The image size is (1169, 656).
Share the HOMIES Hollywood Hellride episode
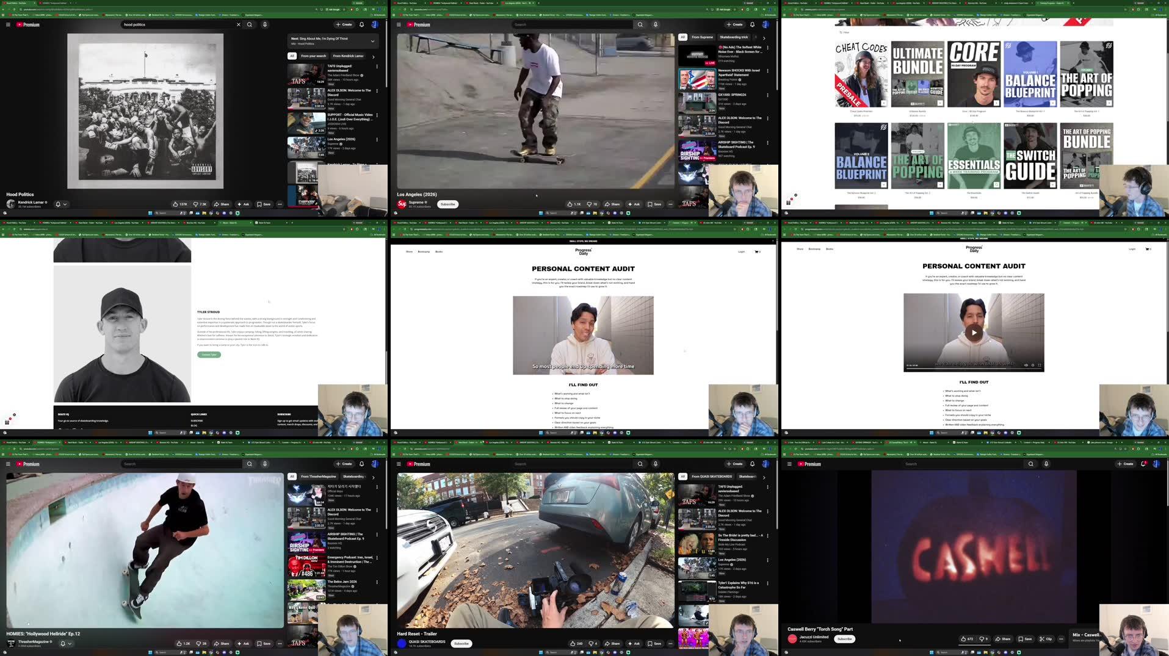pyautogui.click(x=222, y=643)
